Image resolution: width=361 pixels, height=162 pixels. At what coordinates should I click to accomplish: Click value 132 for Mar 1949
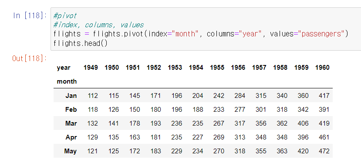point(93,123)
